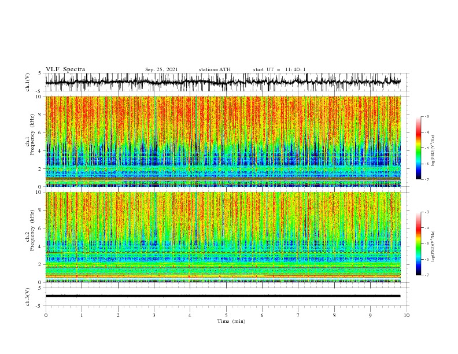Click the ch.2 colorbar "log(PSD)(V²/Hz)" label
This screenshot has height=354, width=458.
pos(433,246)
